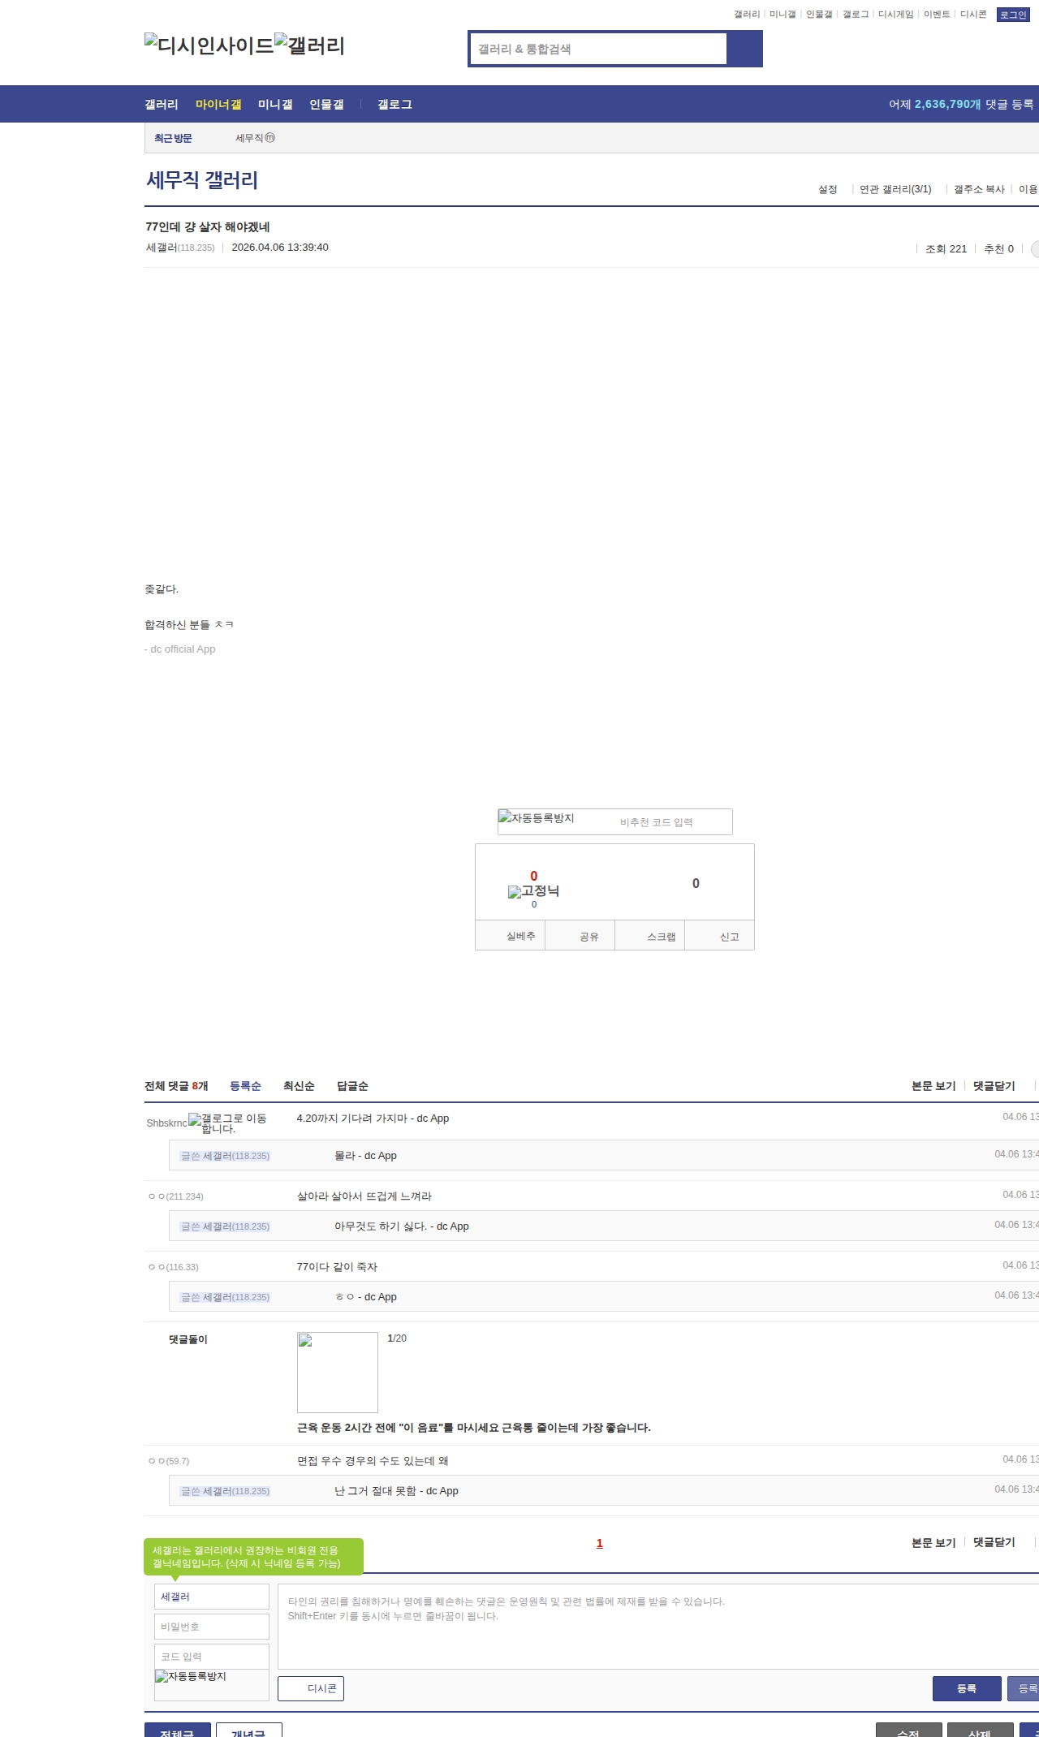Screen dimensions: 1039x1737
Task: Sort comments by 답글순
Action: 352,1086
